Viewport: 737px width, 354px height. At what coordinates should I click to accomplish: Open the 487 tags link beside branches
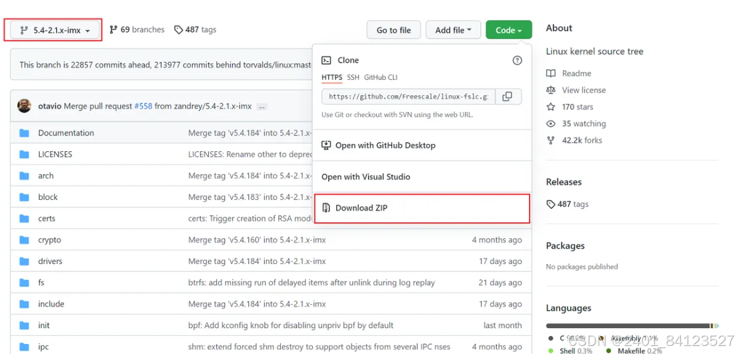pyautogui.click(x=195, y=29)
